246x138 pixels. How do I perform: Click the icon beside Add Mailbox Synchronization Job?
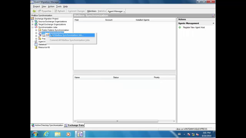point(48,35)
